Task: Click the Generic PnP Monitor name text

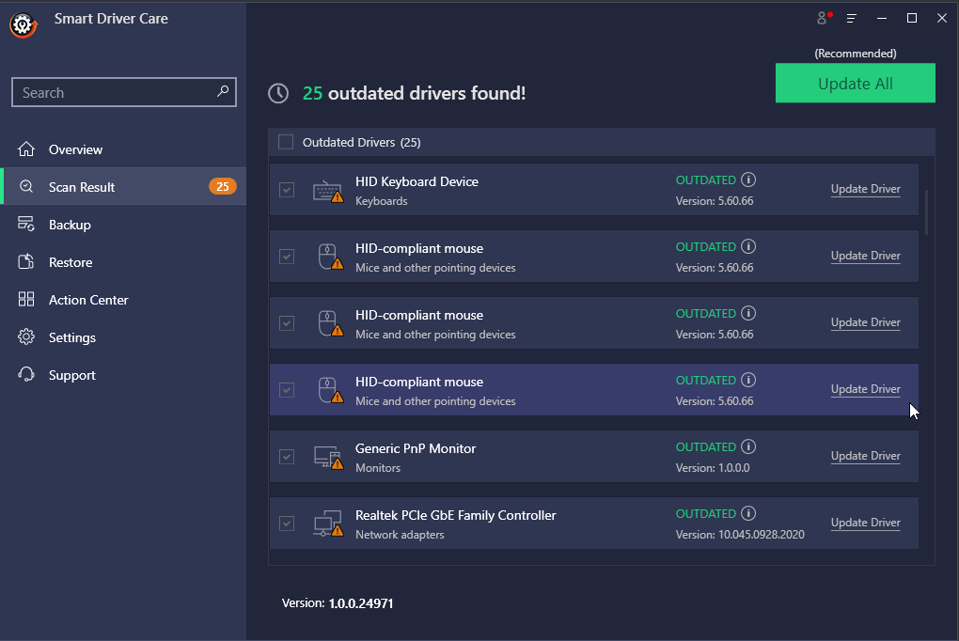Action: (x=416, y=448)
